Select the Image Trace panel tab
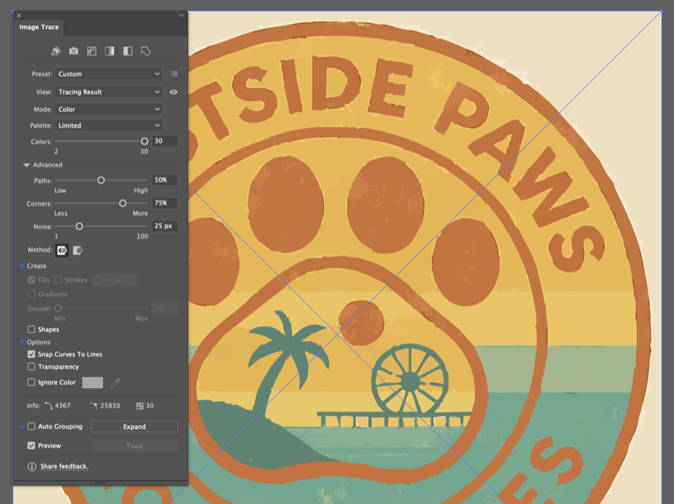 click(39, 27)
